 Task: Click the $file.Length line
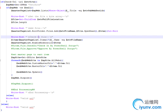19,22
